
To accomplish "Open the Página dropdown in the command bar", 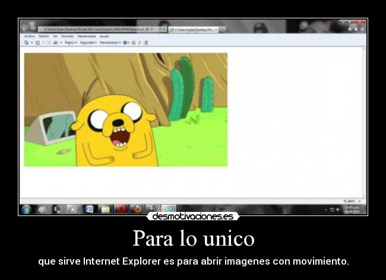I will point(71,43).
